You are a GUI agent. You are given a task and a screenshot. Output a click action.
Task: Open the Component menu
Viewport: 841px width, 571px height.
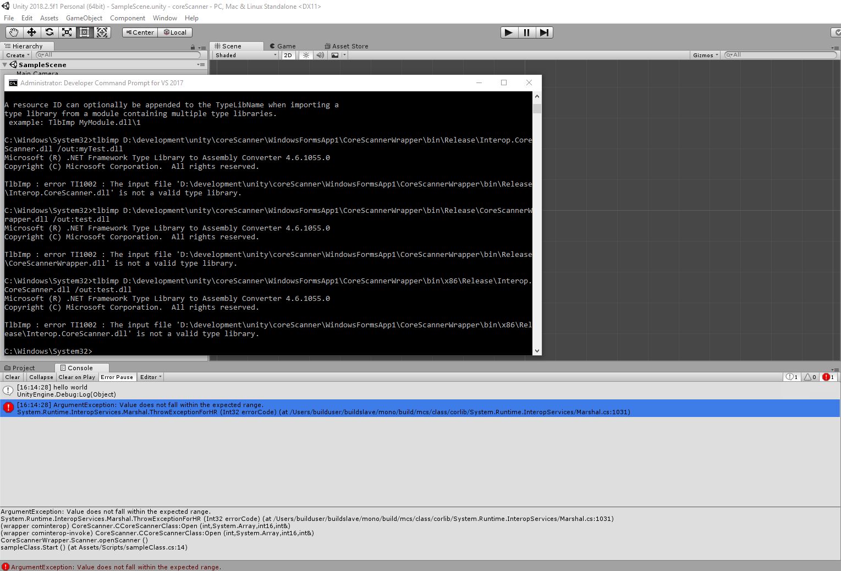coord(128,18)
